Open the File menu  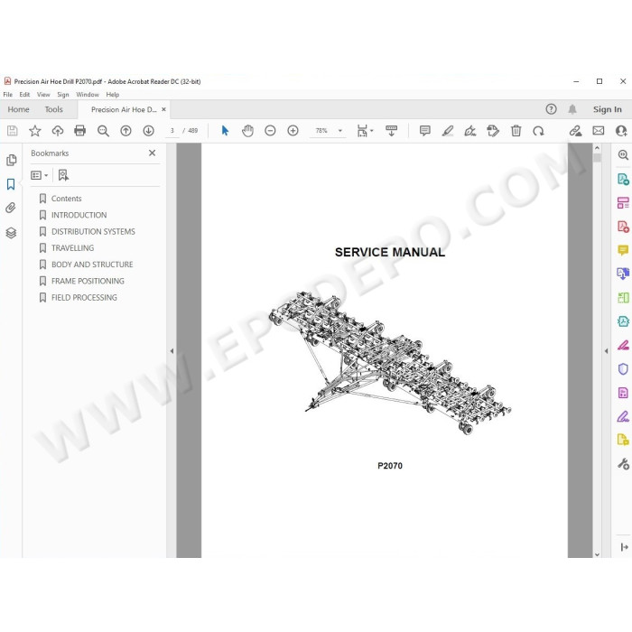(x=7, y=94)
